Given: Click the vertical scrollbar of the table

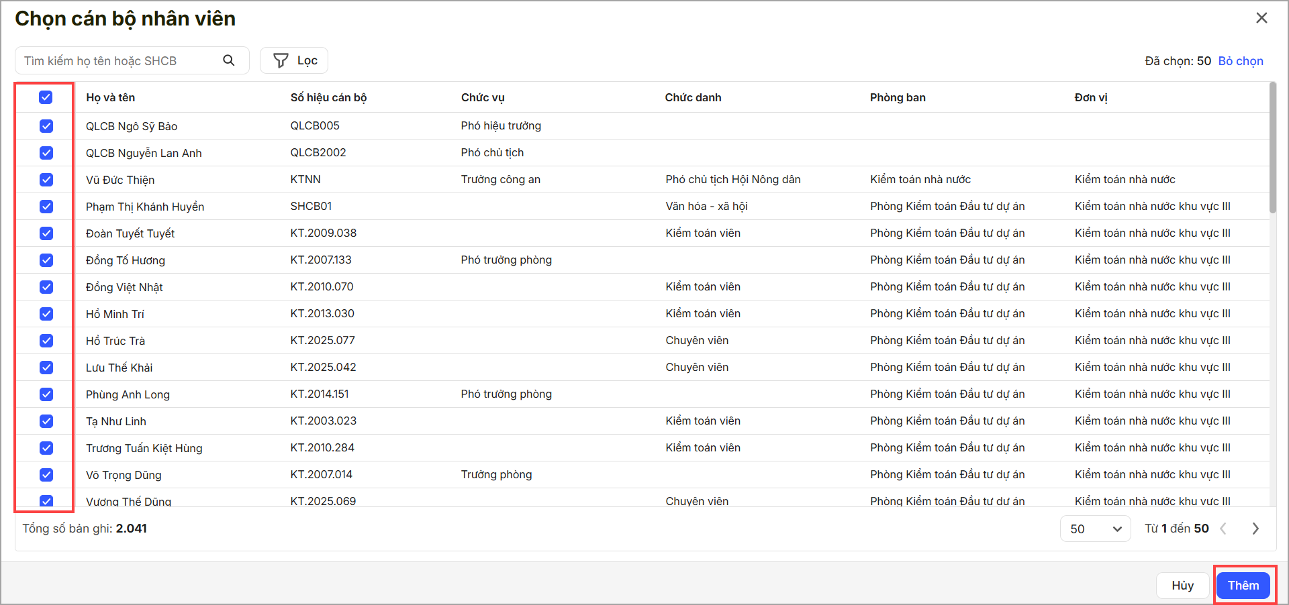Looking at the screenshot, I should pyautogui.click(x=1272, y=148).
